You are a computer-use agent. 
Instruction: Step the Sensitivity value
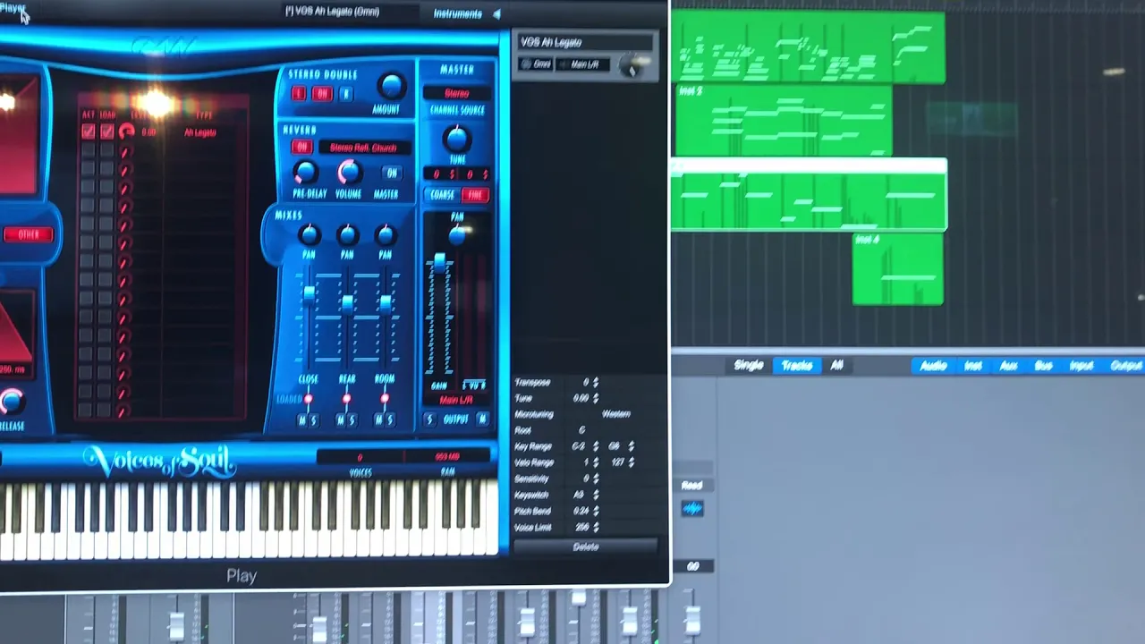click(x=596, y=479)
